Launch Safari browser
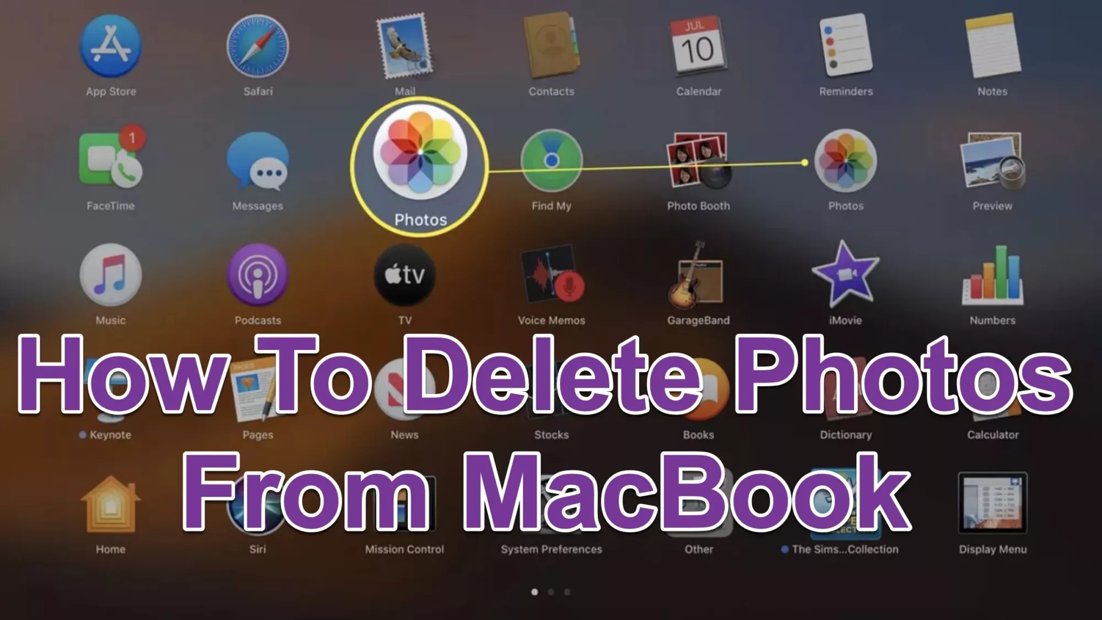Screen dimensions: 1102x620 (257, 48)
